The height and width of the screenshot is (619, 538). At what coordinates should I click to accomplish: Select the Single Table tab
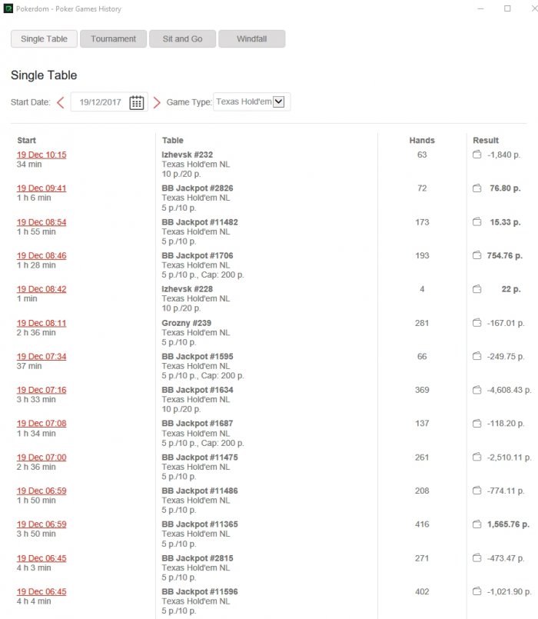(x=44, y=39)
